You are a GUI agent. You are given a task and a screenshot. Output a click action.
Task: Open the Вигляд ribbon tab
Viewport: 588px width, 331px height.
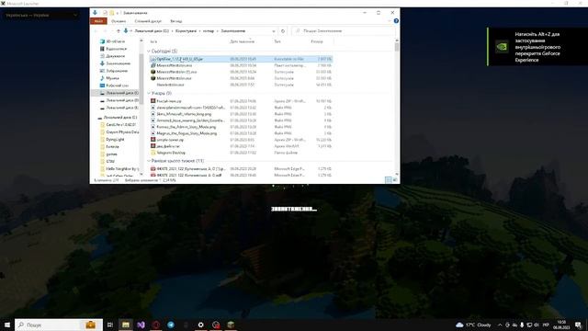coord(175,21)
